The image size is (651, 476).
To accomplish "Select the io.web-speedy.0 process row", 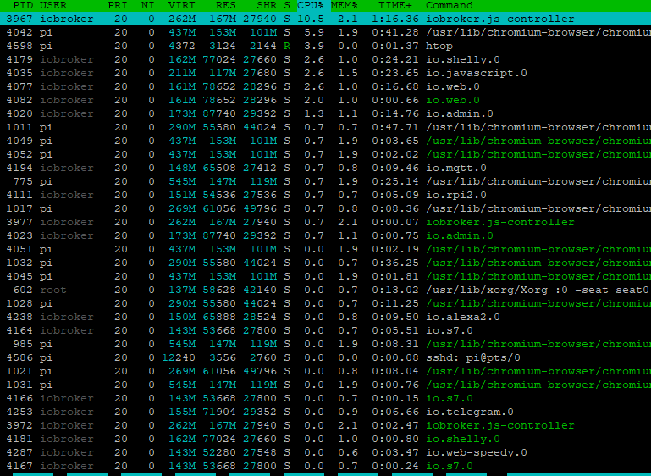I will pyautogui.click(x=325, y=452).
